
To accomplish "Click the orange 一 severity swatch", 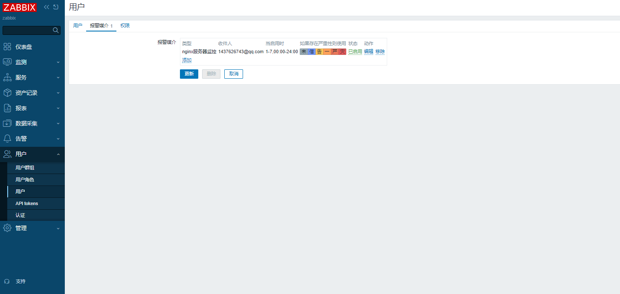I will (x=327, y=51).
